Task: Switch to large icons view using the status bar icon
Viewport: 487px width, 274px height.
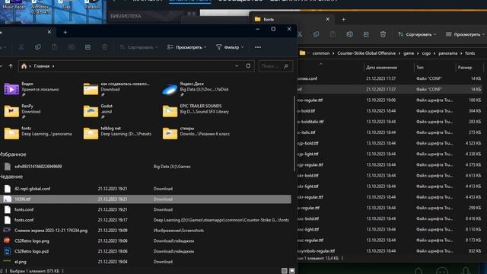Action: pyautogui.click(x=292, y=271)
